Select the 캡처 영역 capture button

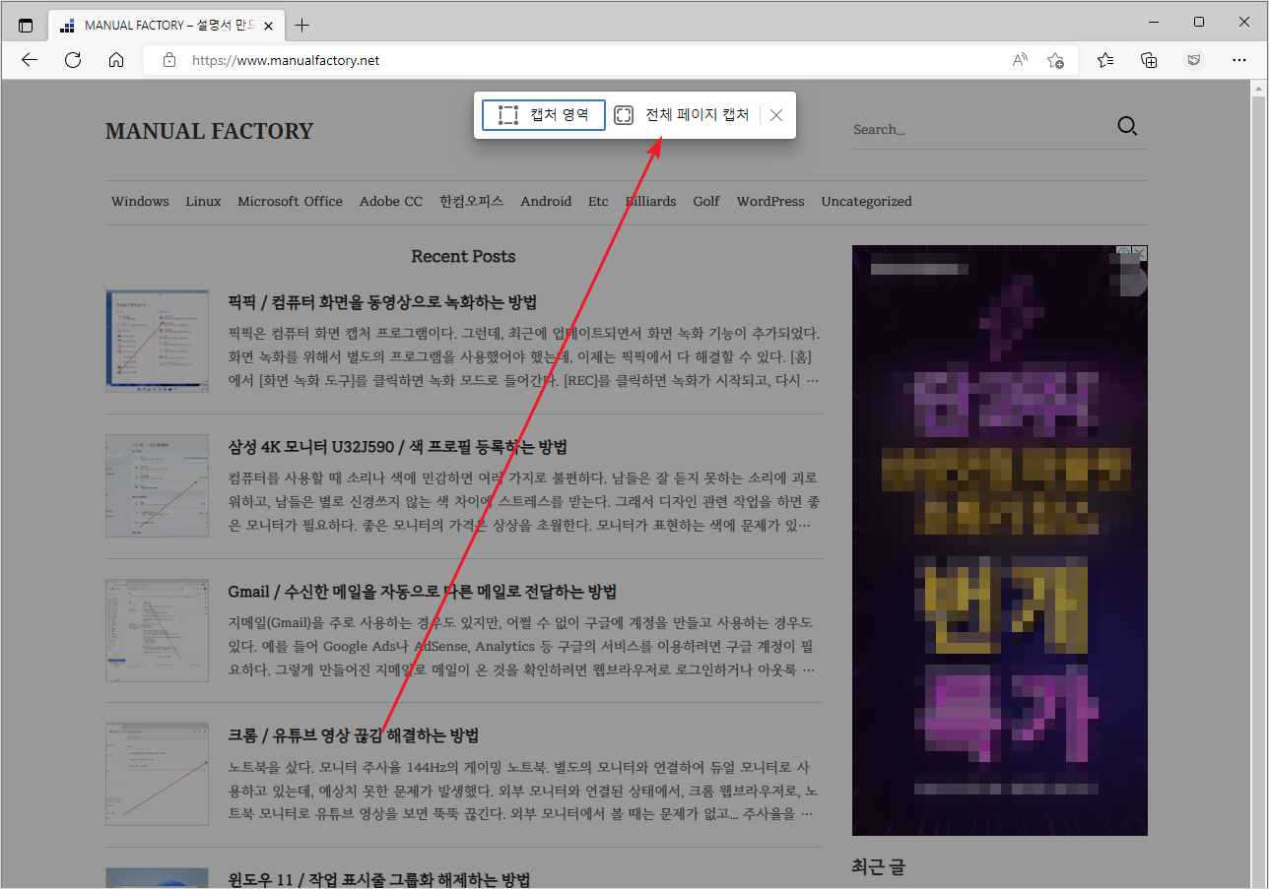point(544,115)
